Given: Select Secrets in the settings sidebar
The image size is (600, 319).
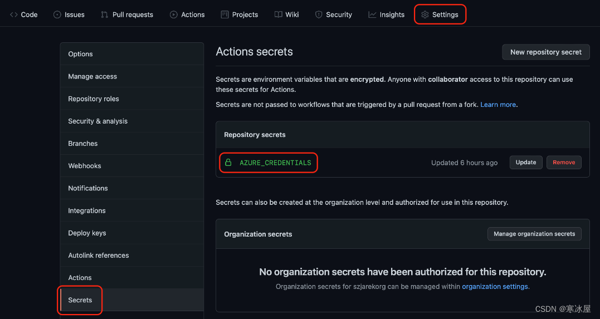Looking at the screenshot, I should 131,300.
